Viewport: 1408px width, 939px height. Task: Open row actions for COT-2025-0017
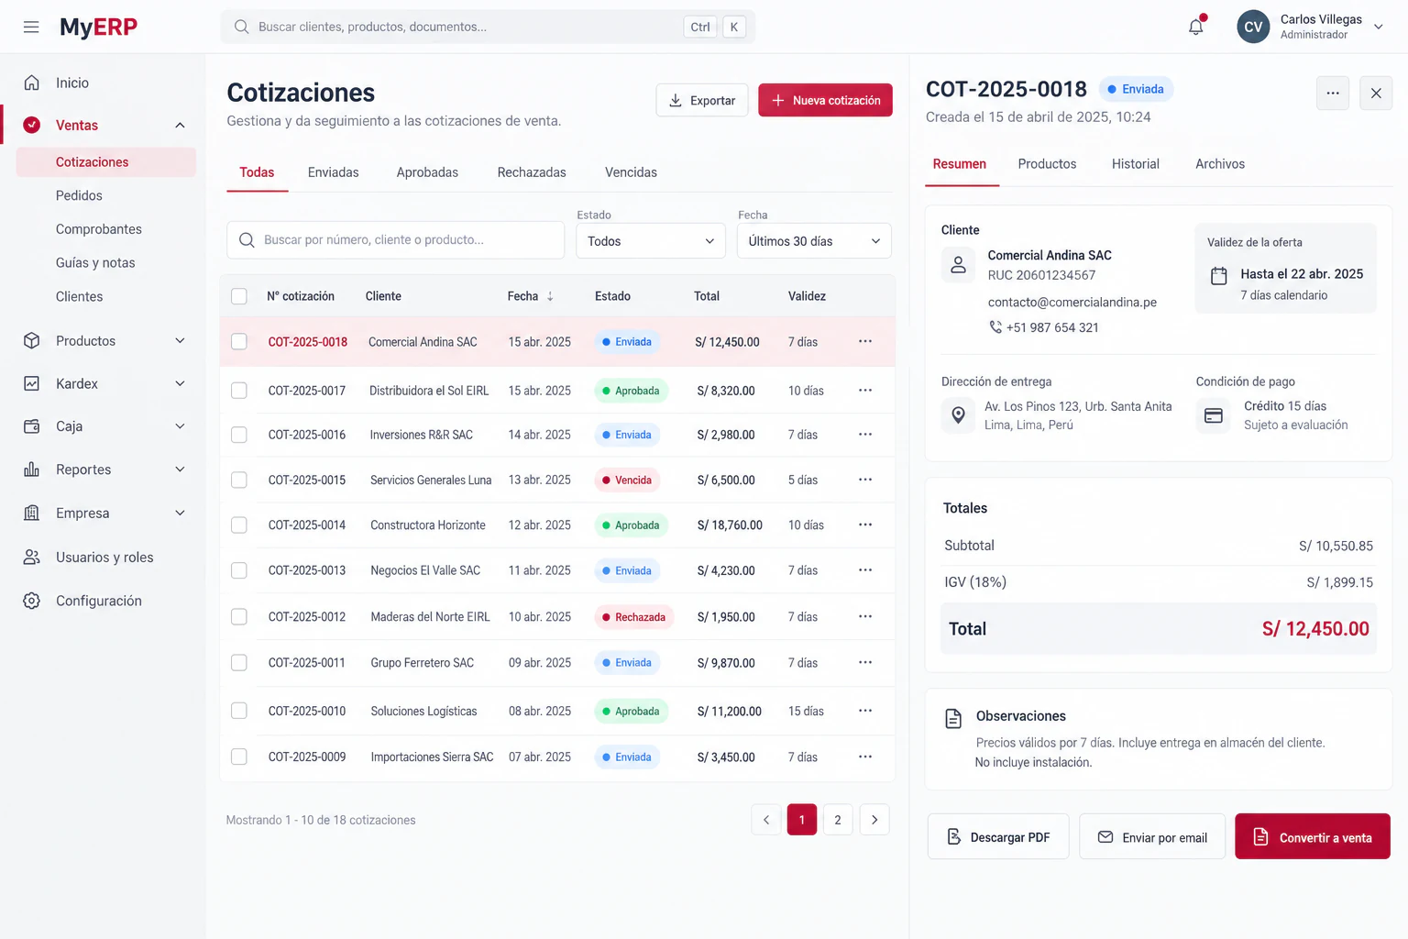(x=865, y=390)
